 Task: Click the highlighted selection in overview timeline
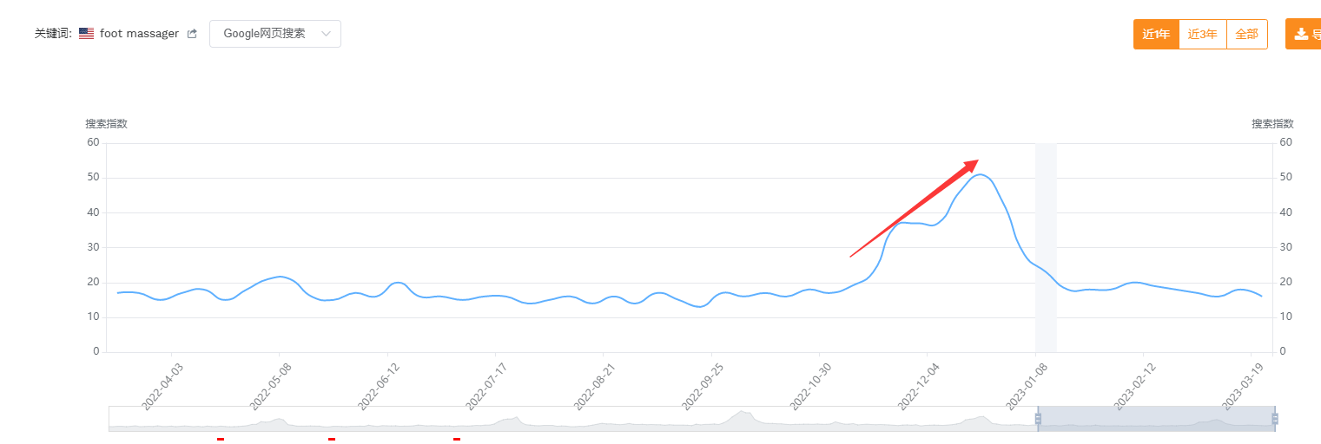click(1155, 419)
